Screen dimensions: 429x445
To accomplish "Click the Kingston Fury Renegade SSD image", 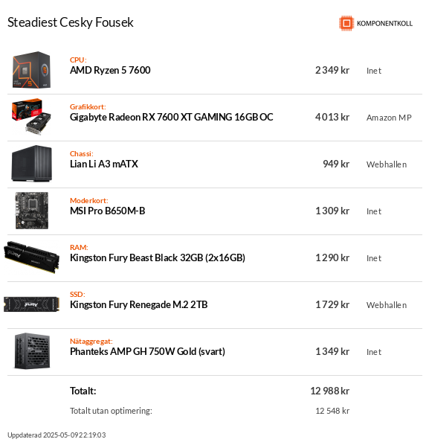I will [31, 304].
